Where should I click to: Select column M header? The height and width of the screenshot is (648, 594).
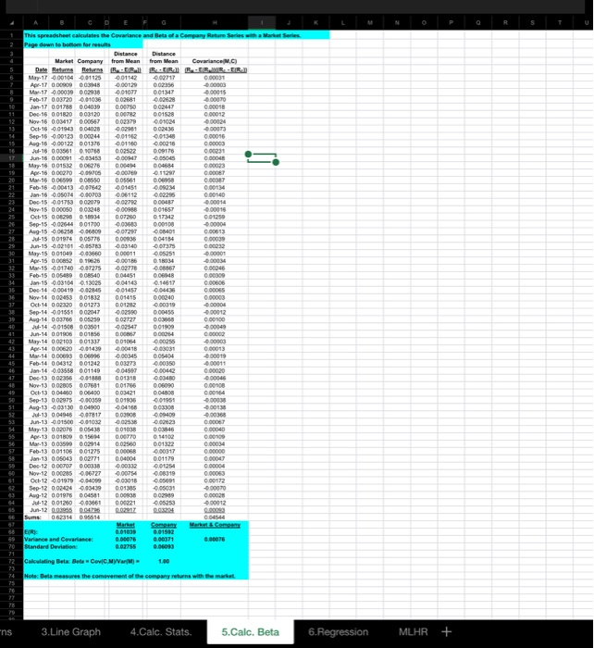[x=370, y=23]
